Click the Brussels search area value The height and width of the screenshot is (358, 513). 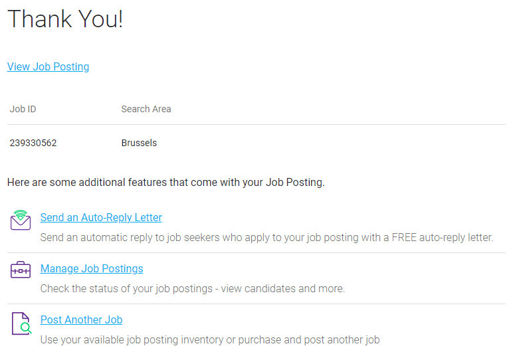[139, 143]
